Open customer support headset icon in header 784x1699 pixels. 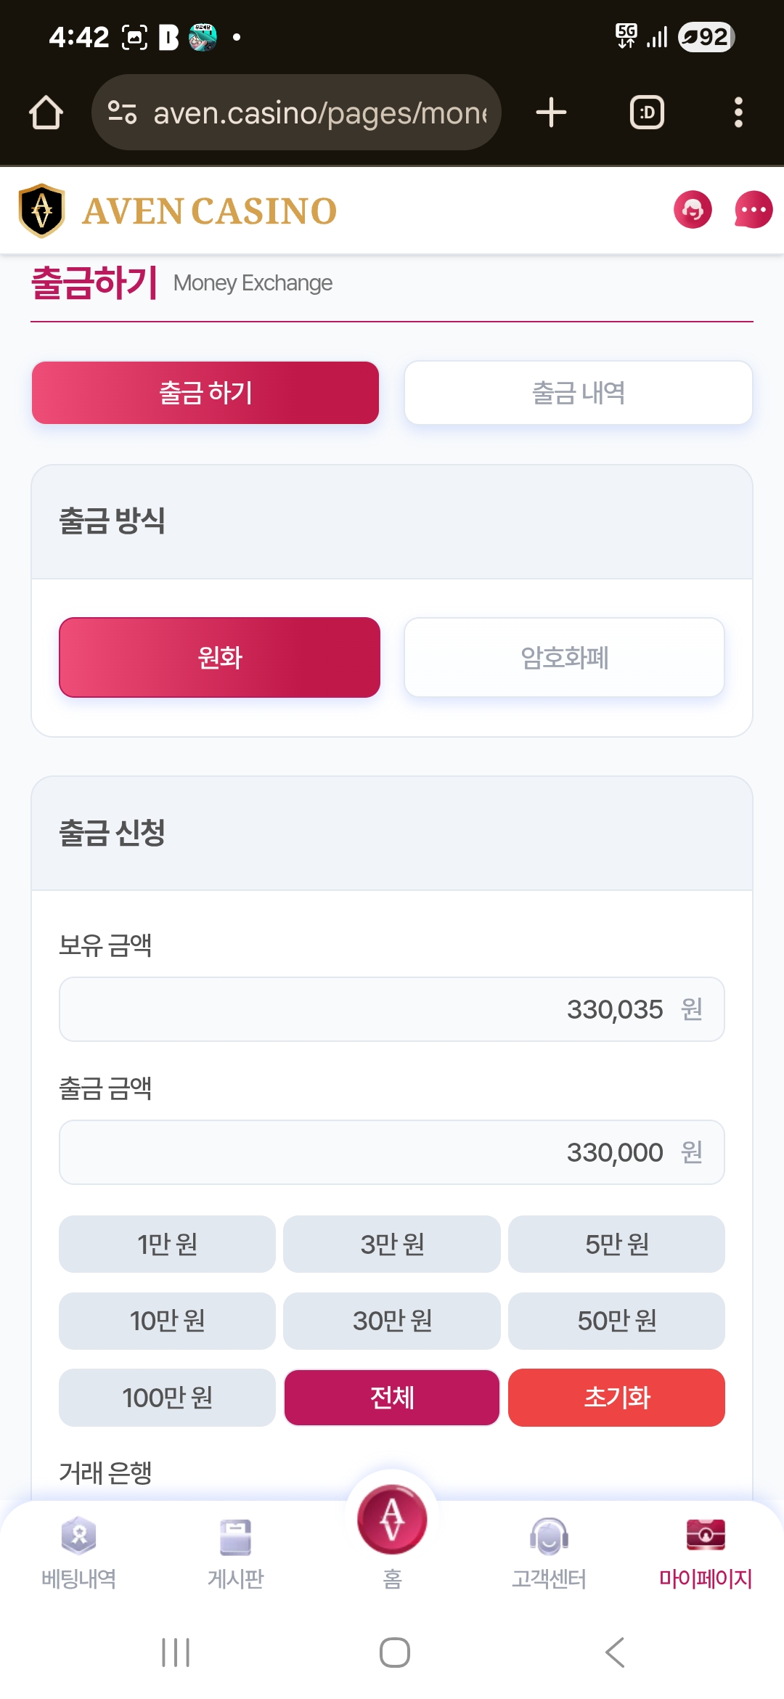pos(693,210)
